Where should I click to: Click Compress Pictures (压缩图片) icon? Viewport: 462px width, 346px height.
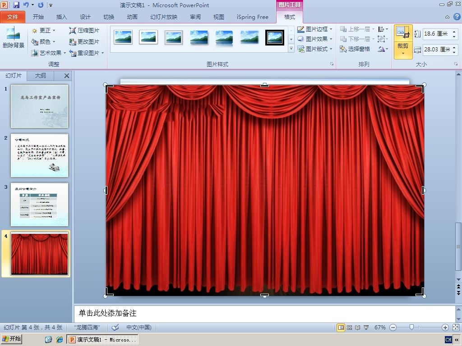[x=73, y=31]
